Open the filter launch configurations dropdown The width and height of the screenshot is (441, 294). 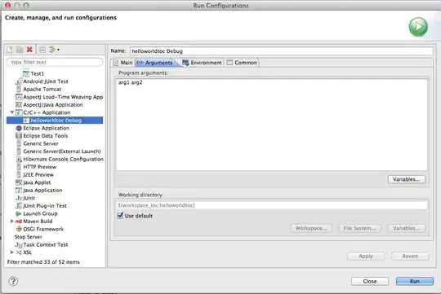pyautogui.click(x=54, y=50)
